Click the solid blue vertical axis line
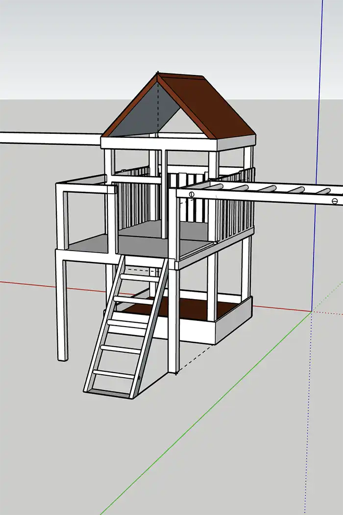The height and width of the screenshot is (515, 343). click(x=318, y=147)
